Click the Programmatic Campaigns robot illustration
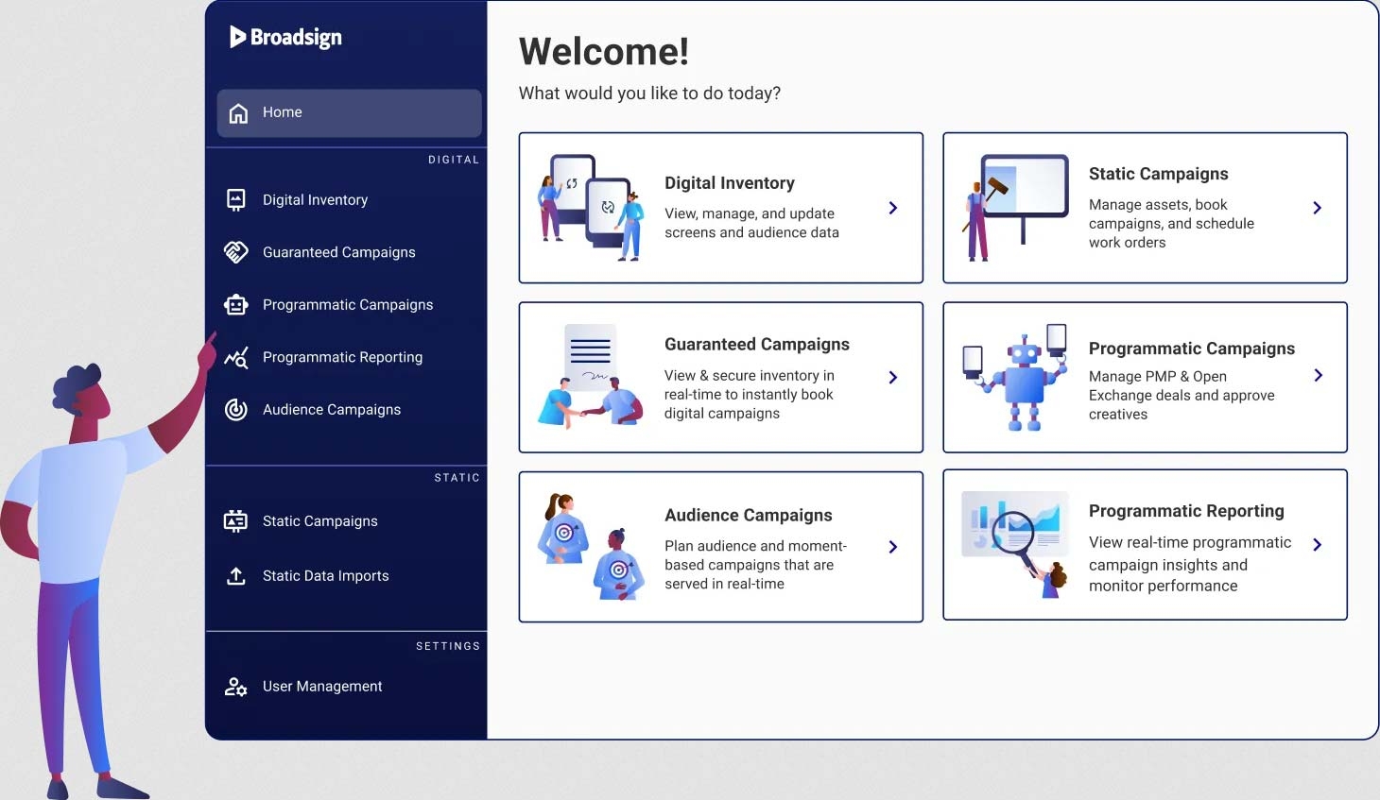This screenshot has height=800, width=1380. 1015,378
